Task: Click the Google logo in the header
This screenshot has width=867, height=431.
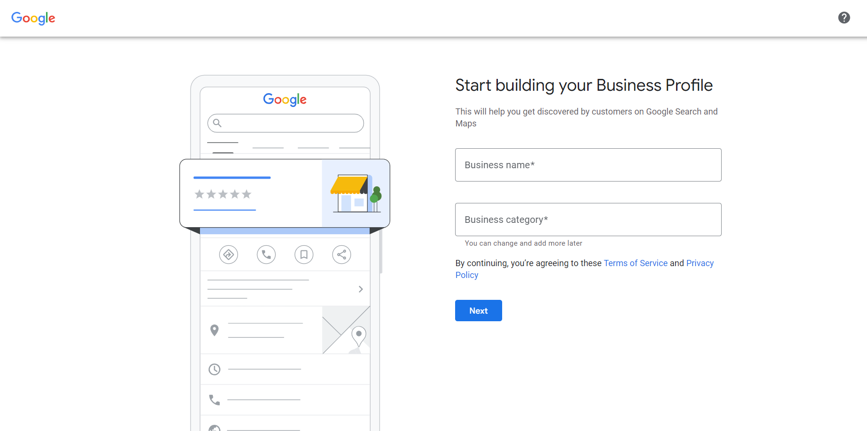Action: [x=33, y=18]
